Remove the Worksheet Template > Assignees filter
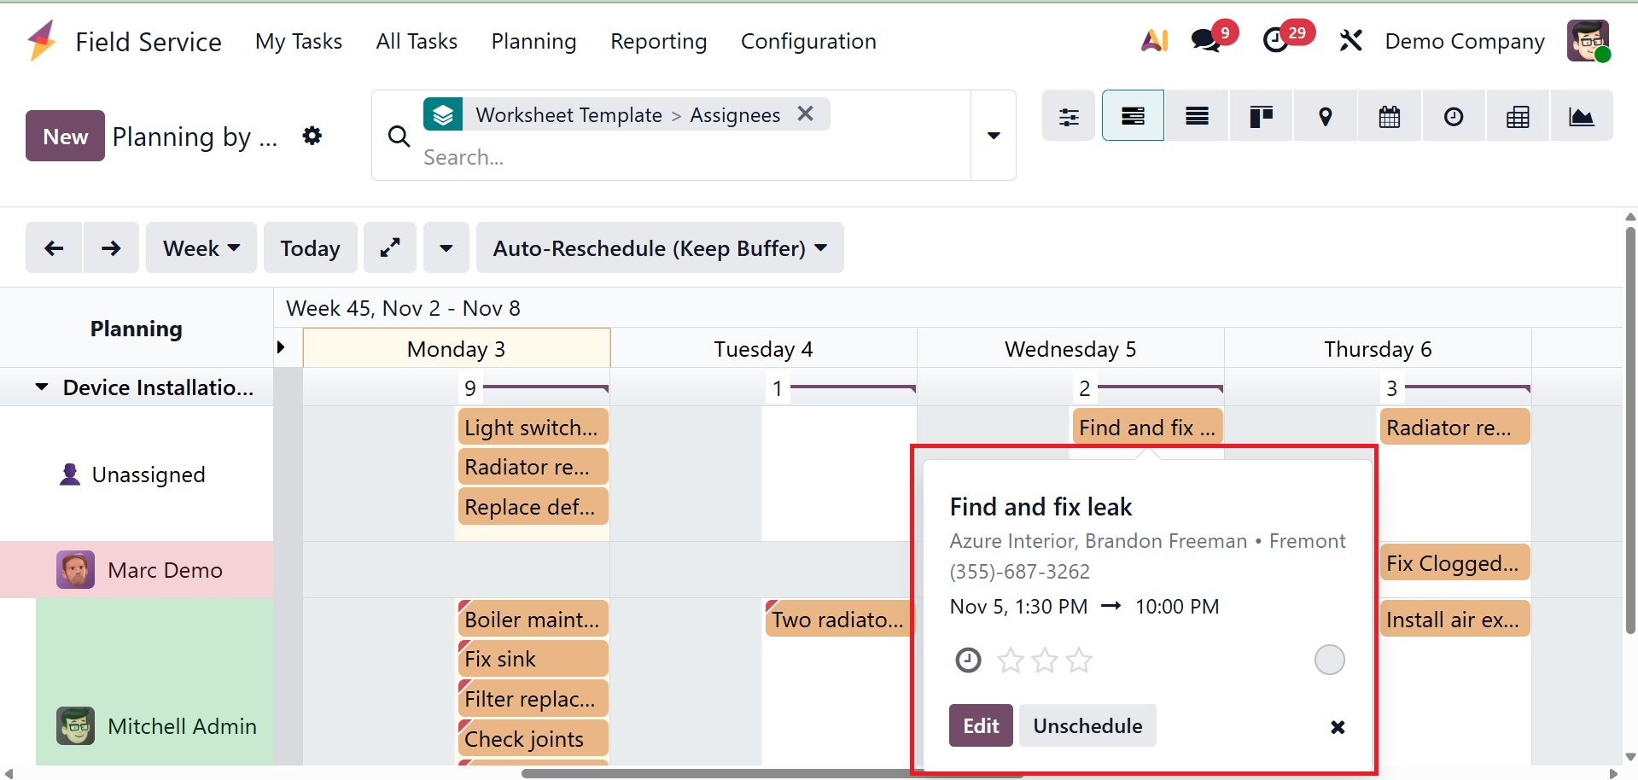Viewport: 1638px width, 780px height. [805, 114]
